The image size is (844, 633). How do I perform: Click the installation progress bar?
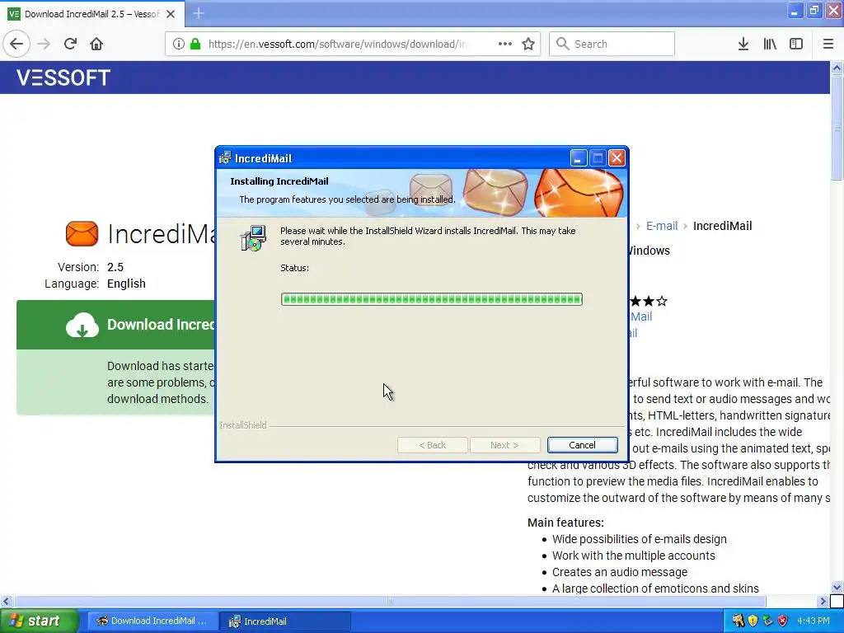point(432,299)
